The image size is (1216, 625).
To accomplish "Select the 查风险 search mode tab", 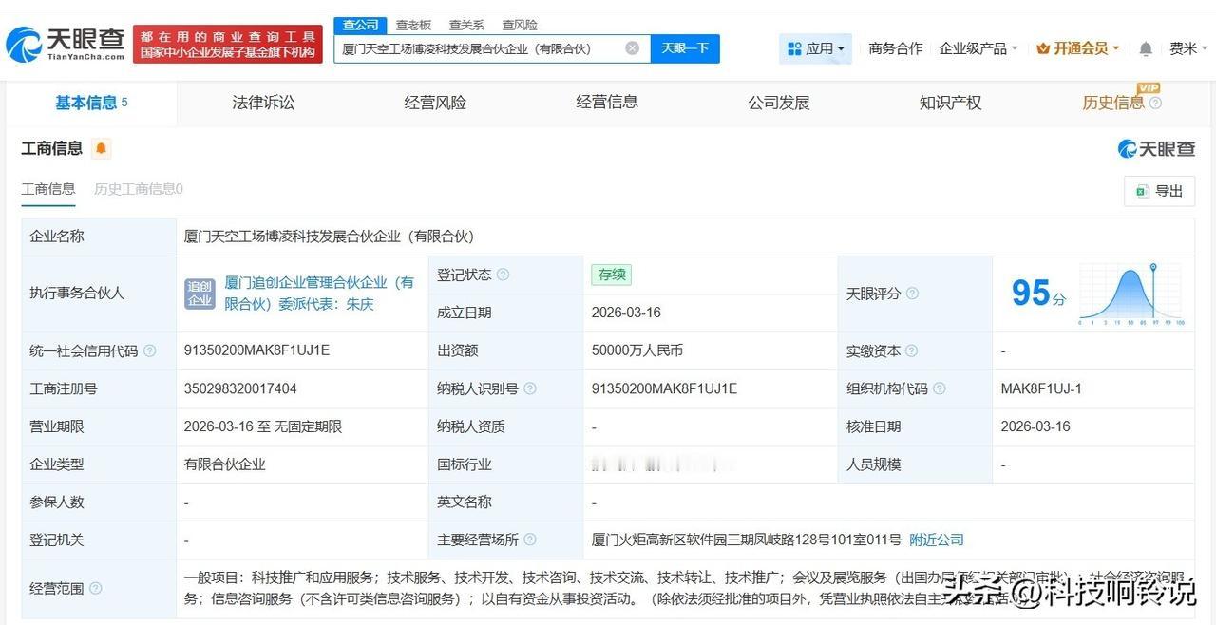I will (520, 25).
